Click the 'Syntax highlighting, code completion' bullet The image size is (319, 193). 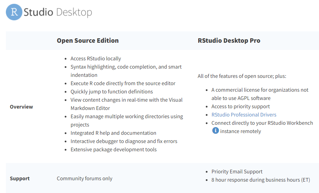126,67
